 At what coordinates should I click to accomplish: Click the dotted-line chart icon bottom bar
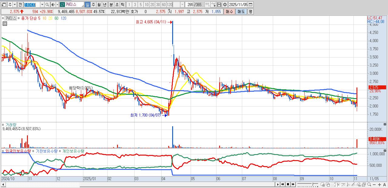tap(333, 184)
